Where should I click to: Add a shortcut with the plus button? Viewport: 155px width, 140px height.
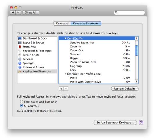pyautogui.click(x=61, y=89)
